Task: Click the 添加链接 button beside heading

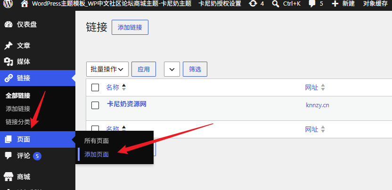Action: (130, 27)
